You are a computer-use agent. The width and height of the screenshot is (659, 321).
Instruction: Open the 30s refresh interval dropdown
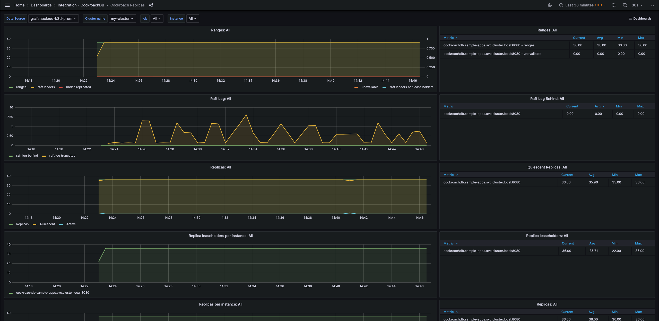pyautogui.click(x=637, y=5)
